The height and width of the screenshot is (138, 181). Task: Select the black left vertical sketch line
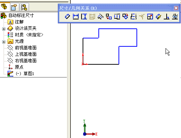[x=83, y=46]
